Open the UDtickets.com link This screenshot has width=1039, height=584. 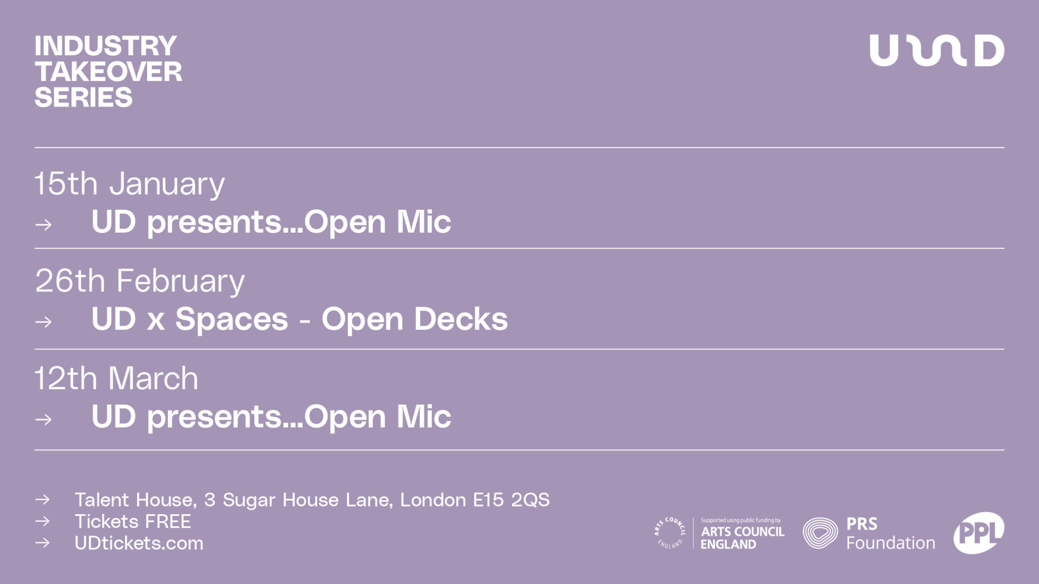pyautogui.click(x=139, y=543)
